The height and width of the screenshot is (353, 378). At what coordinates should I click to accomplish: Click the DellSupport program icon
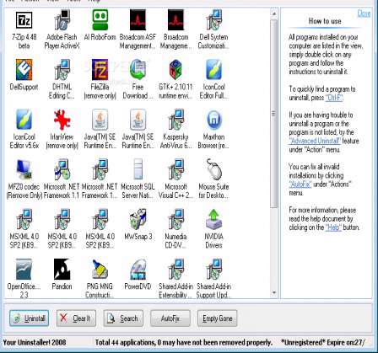(x=24, y=70)
